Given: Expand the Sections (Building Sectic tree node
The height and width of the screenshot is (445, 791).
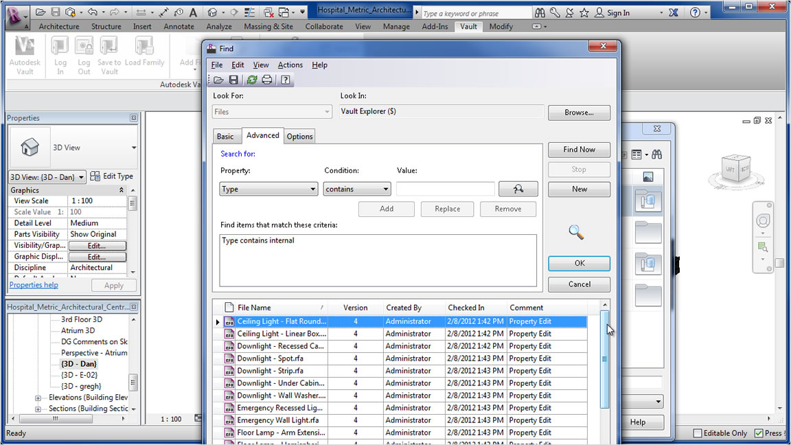Looking at the screenshot, I should [x=38, y=409].
